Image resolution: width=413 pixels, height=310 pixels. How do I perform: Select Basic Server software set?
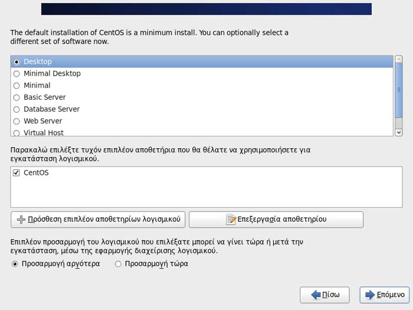pyautogui.click(x=17, y=97)
